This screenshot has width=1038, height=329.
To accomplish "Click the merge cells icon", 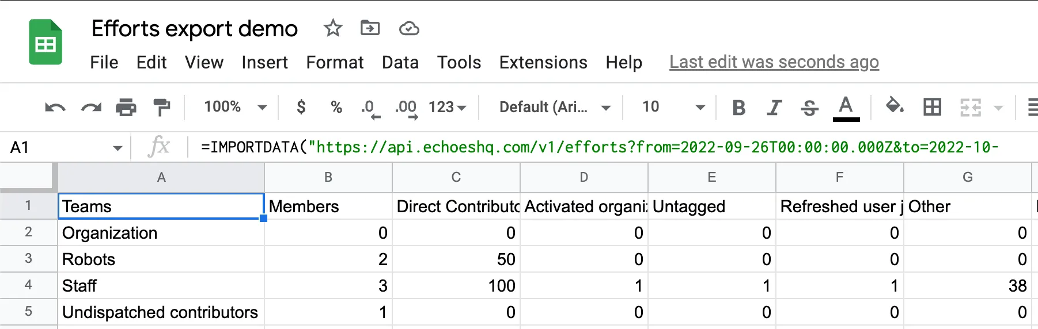I will point(971,107).
